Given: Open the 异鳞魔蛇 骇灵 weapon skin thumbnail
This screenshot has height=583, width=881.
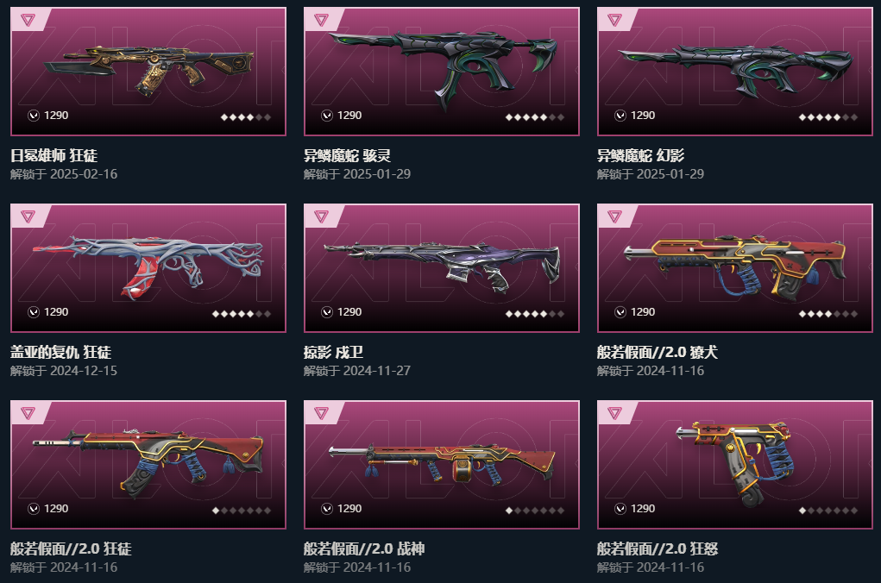Looking at the screenshot, I should tap(444, 70).
